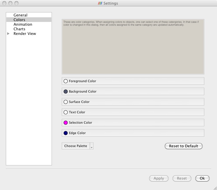Expand the Render View tree arrow
The width and height of the screenshot is (217, 190).
[x=8, y=34]
